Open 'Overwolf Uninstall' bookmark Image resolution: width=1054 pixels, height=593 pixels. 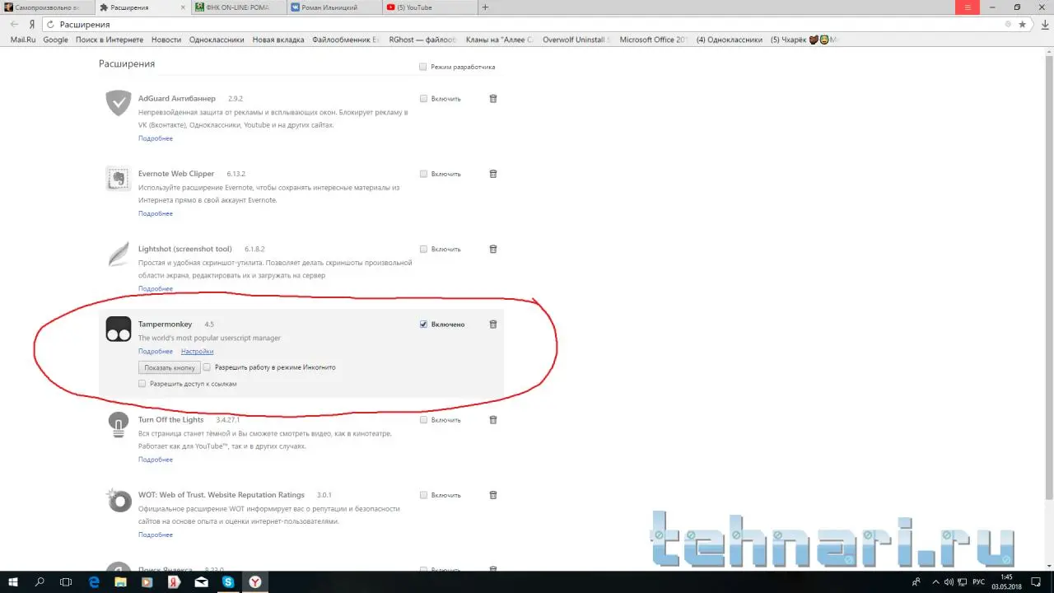(576, 40)
